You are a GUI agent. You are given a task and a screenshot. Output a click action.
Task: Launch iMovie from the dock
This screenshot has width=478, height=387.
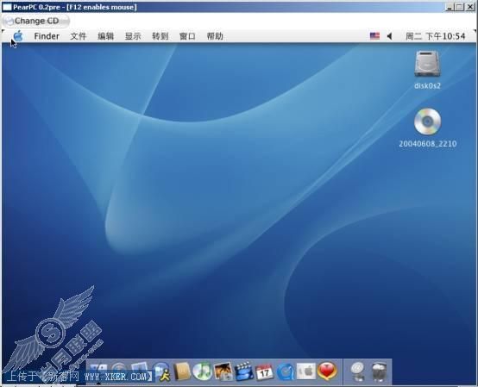tap(244, 371)
